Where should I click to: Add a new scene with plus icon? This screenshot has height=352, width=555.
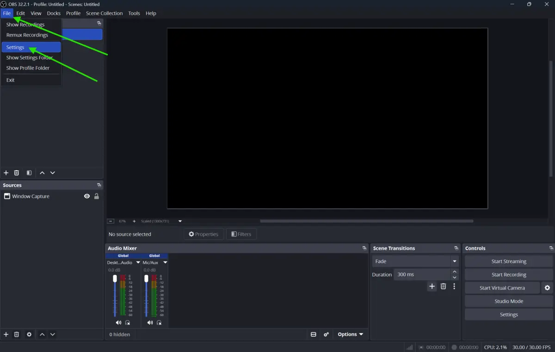[6, 173]
